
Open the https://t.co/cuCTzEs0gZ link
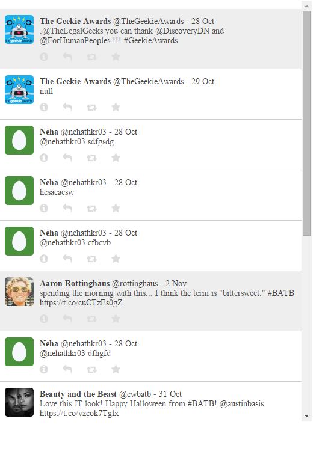[x=81, y=302]
